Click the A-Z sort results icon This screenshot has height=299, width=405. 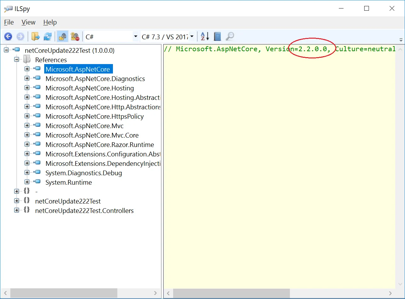coord(205,36)
